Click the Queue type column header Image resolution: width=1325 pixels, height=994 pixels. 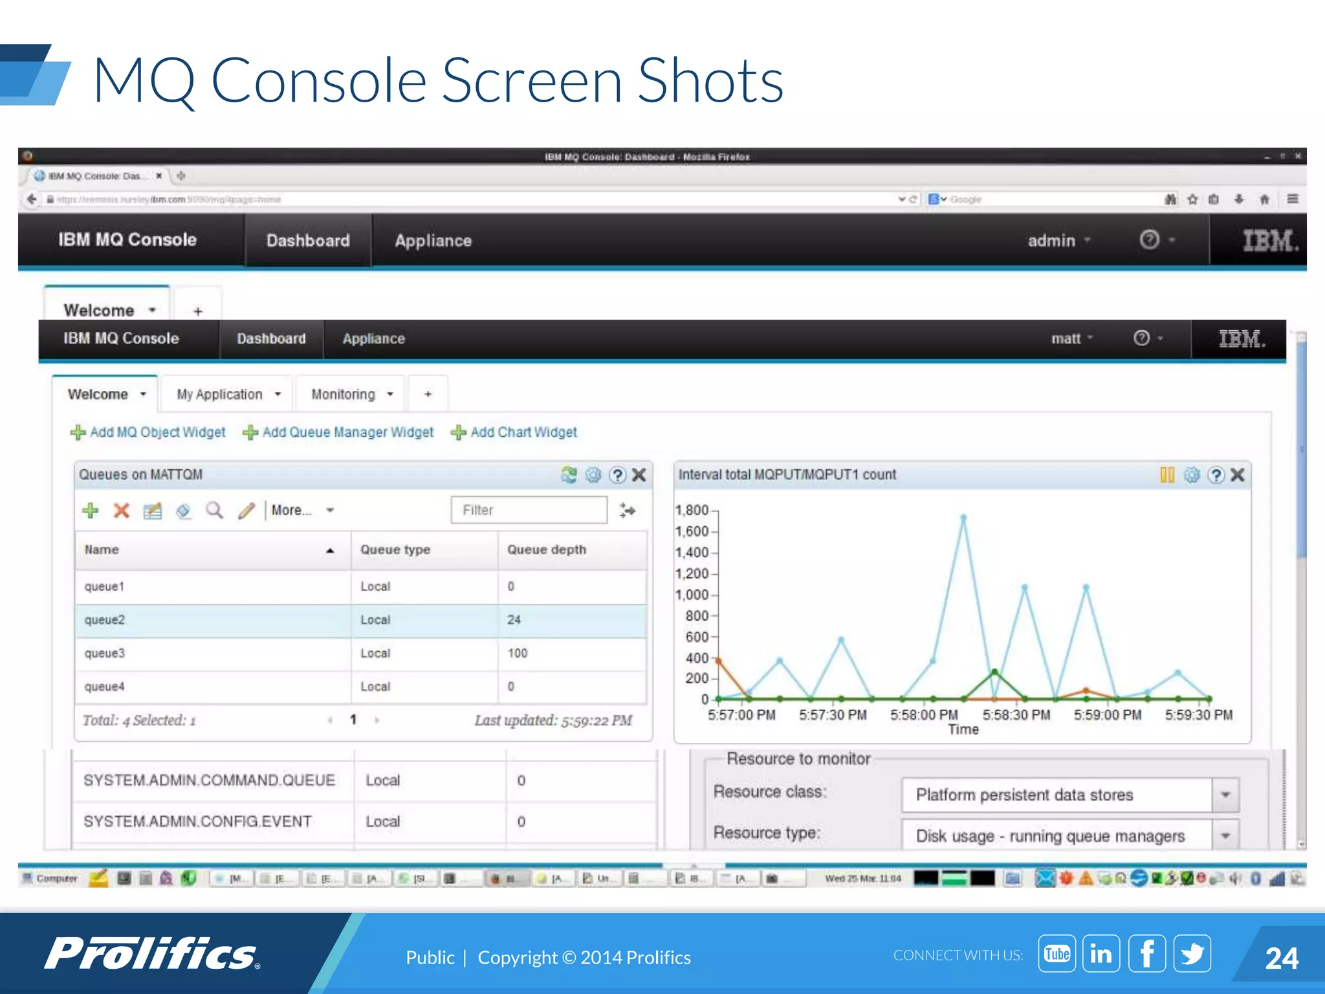tap(424, 550)
